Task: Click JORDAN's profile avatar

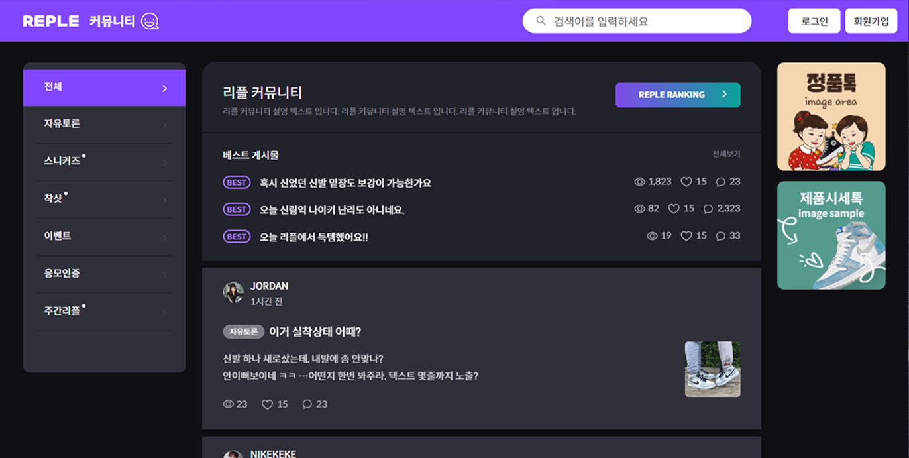Action: point(233,292)
